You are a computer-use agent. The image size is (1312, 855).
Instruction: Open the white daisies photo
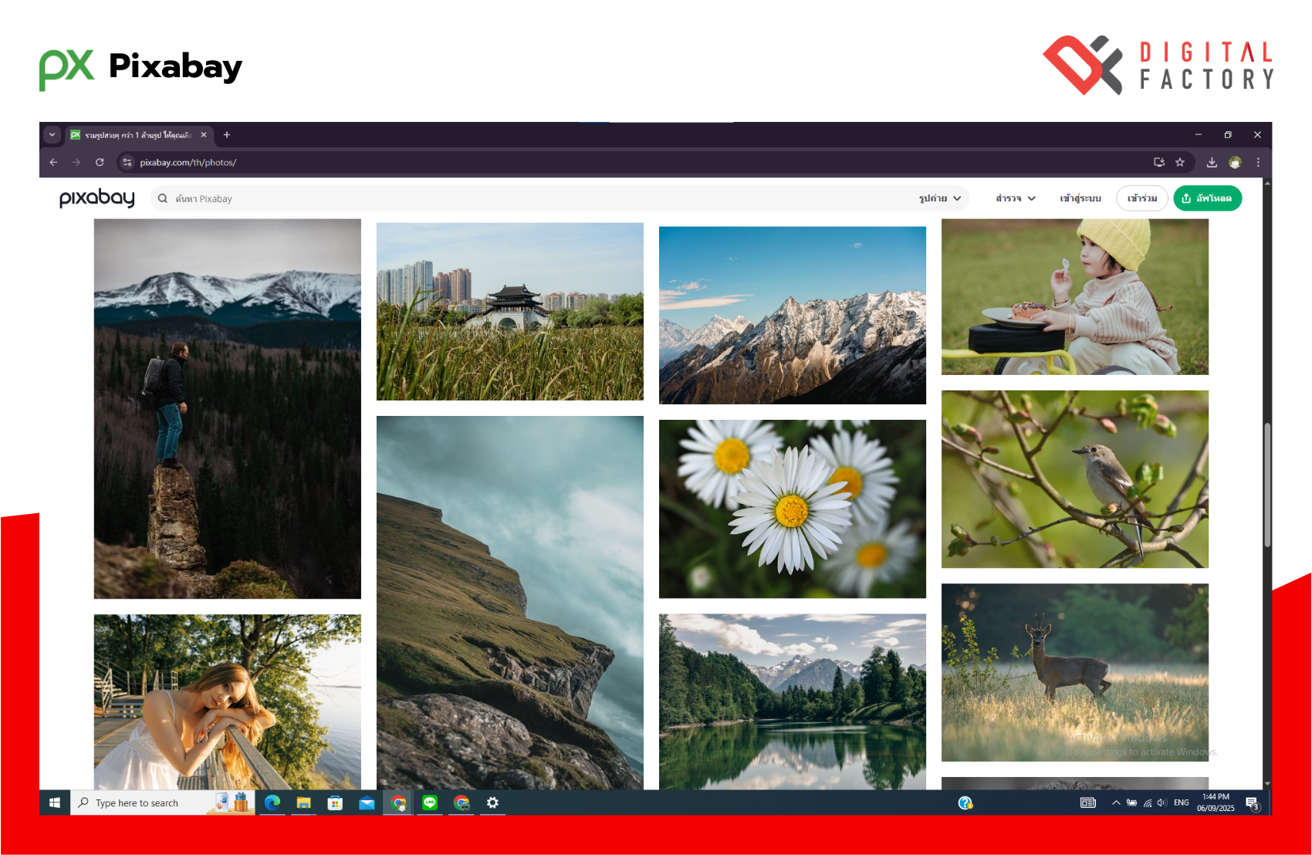(793, 509)
